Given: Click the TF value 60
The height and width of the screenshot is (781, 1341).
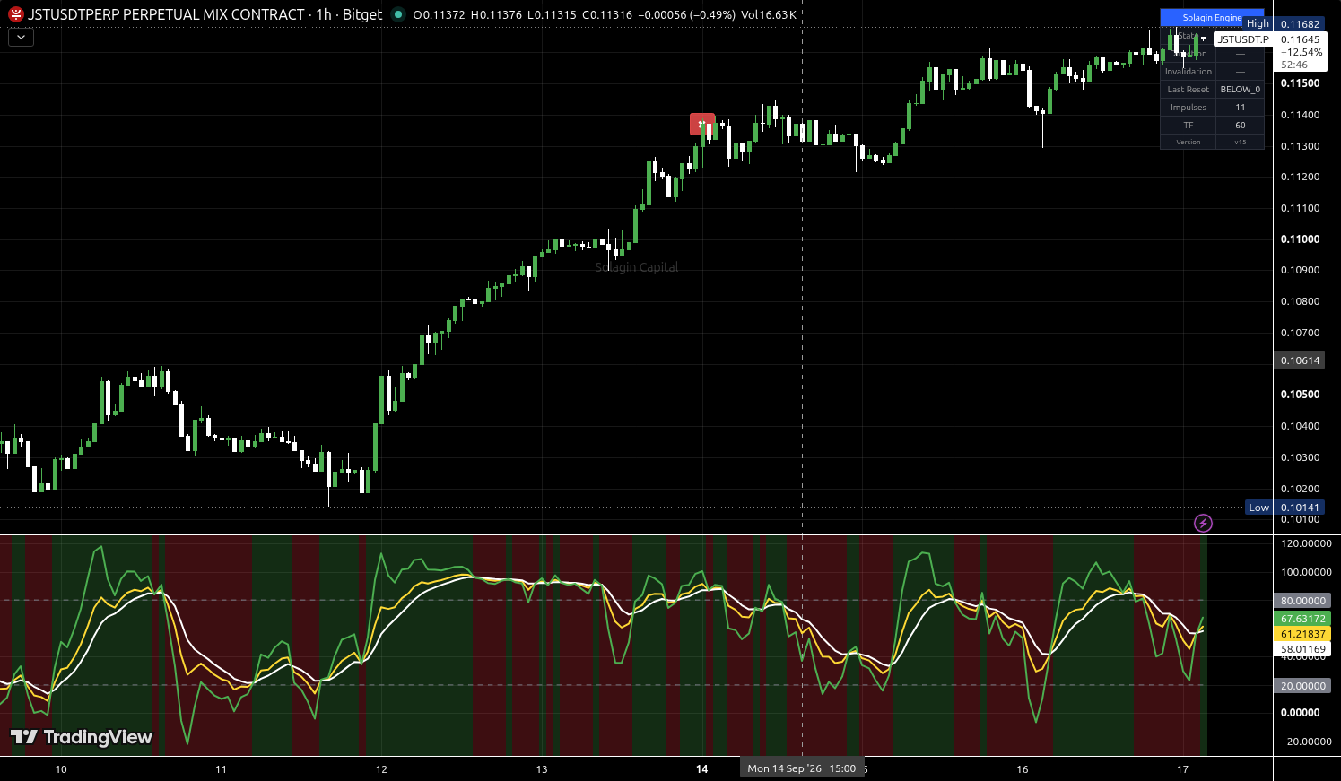Looking at the screenshot, I should 1240,126.
